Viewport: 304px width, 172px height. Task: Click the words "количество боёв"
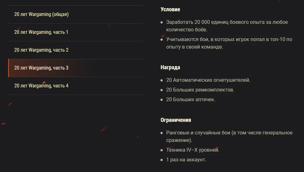click(187, 30)
